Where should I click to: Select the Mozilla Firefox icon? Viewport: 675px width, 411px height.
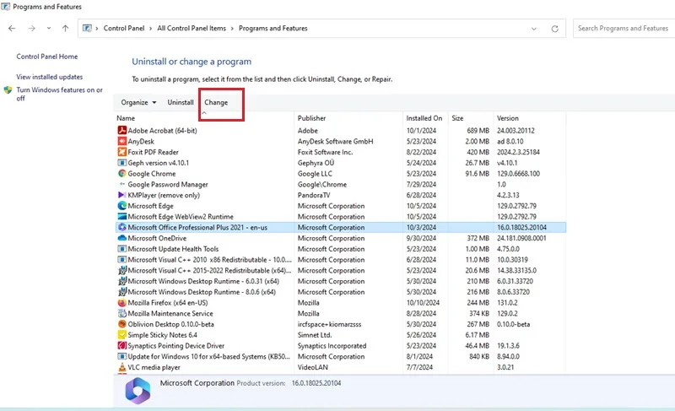coord(121,302)
